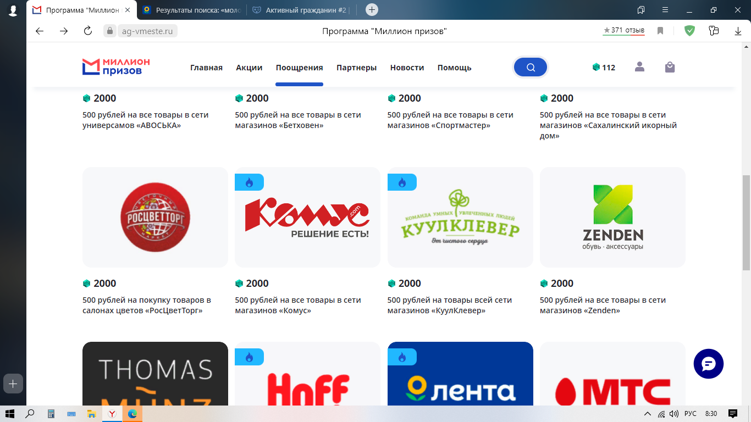Image resolution: width=751 pixels, height=422 pixels.
Task: Select the КуулКлевер logo card
Action: (460, 217)
